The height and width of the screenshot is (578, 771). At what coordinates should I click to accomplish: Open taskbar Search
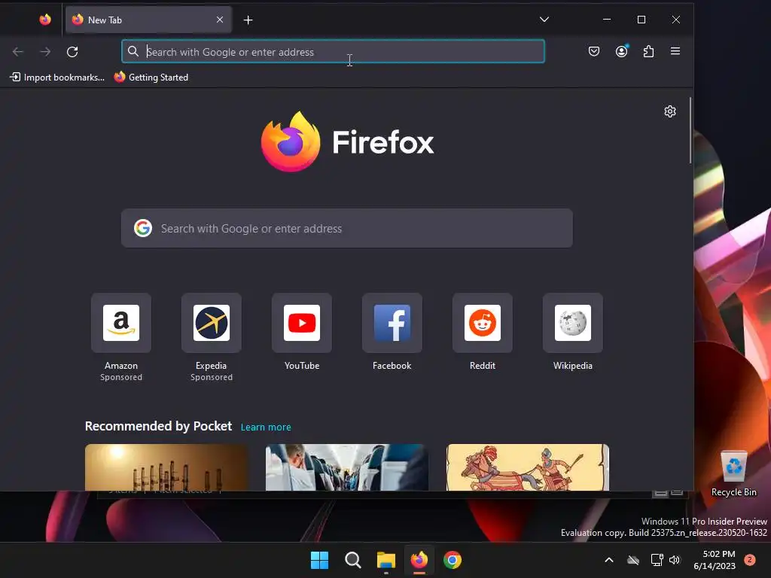pos(352,560)
